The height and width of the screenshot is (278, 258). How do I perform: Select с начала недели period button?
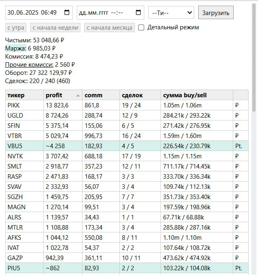(x=55, y=28)
